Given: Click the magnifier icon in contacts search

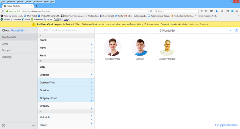Looking at the screenshot, I should click(41, 30).
